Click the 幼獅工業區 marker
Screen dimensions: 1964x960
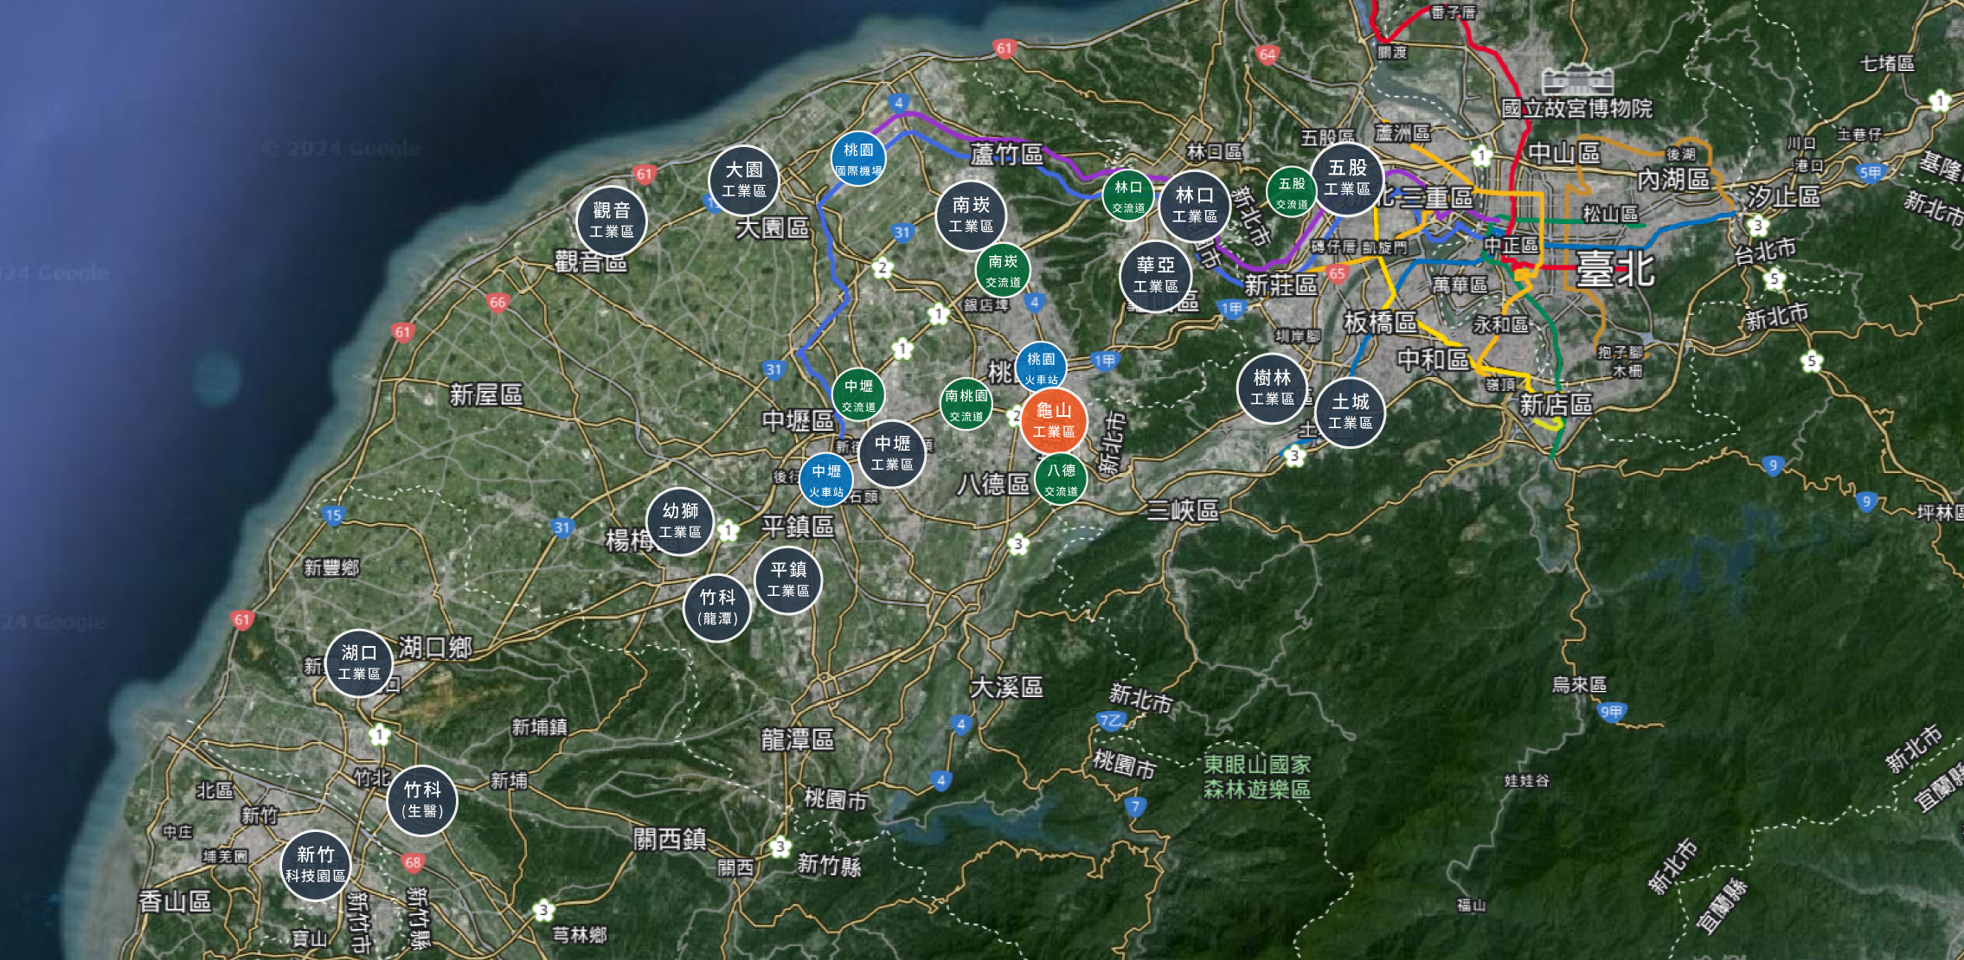coord(680,521)
